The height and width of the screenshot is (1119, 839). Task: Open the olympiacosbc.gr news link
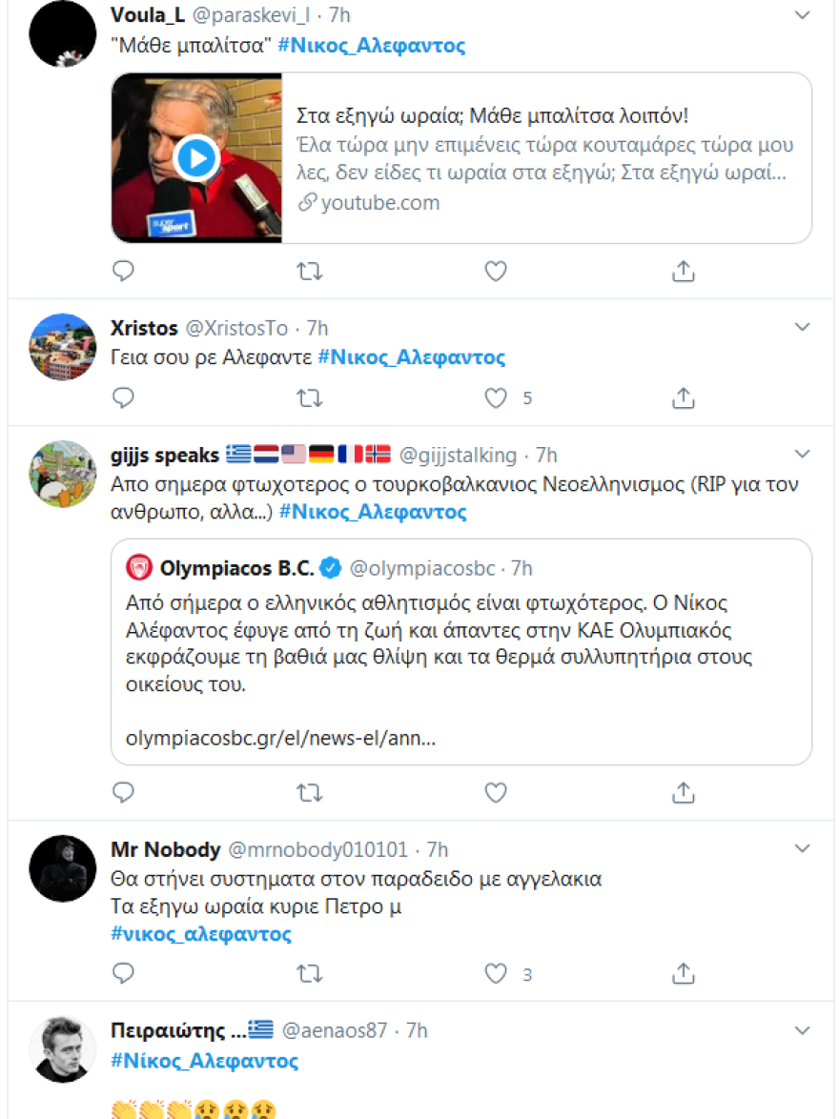tap(280, 739)
